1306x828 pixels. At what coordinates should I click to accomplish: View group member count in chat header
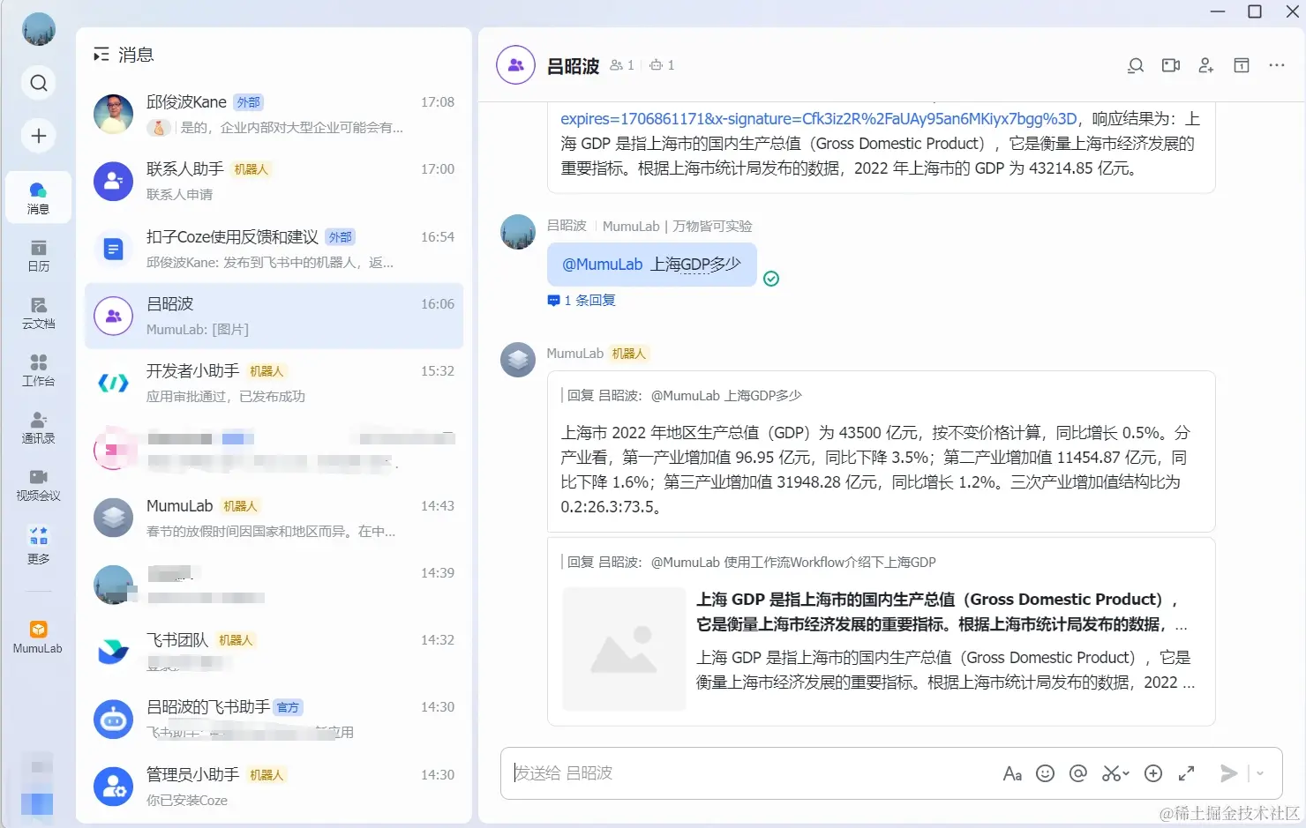[x=622, y=65]
